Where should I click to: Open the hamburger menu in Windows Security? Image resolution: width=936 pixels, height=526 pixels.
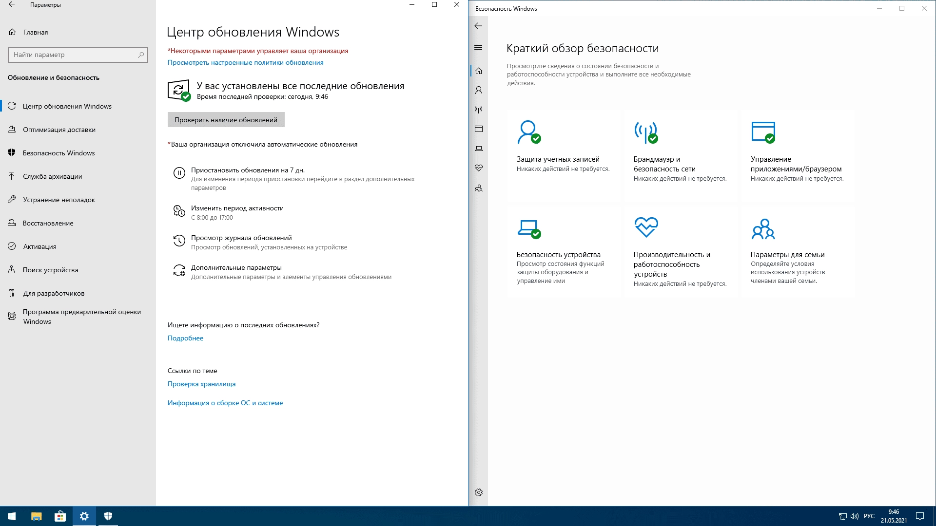[x=478, y=47]
